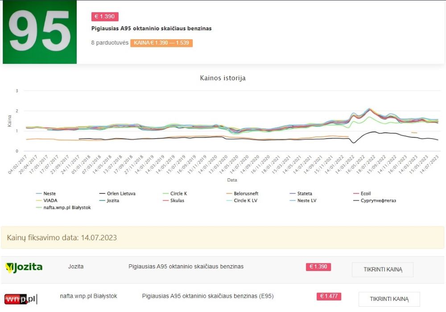
Task: Click the wnp.pl logo
Action: coord(21,299)
